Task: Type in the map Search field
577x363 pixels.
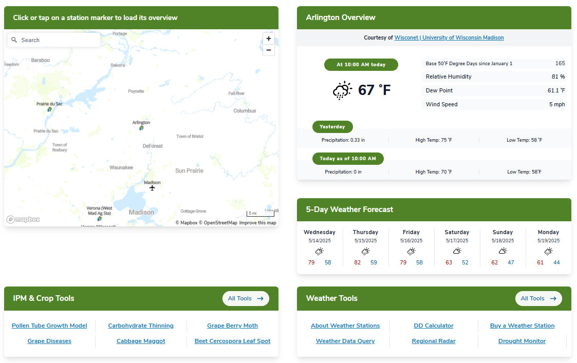Action: (57, 40)
